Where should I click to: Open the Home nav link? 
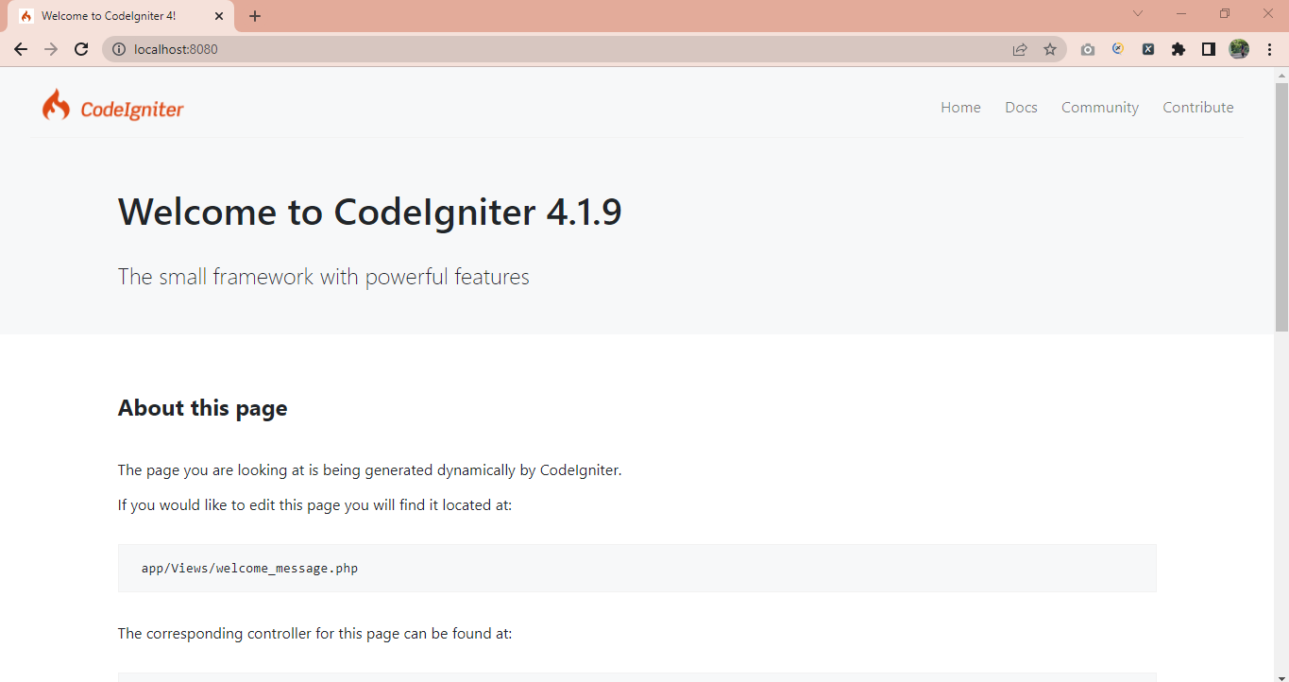tap(960, 108)
